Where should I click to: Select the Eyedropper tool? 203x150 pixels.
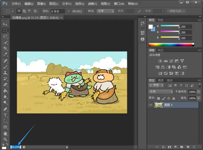(5, 54)
